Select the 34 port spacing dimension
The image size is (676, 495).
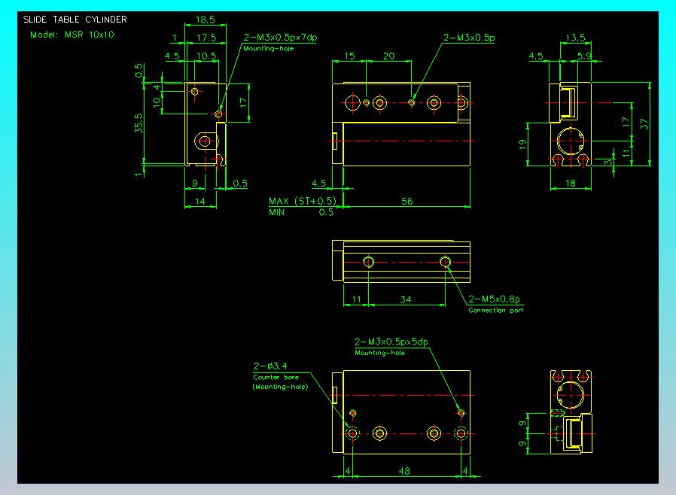click(406, 299)
